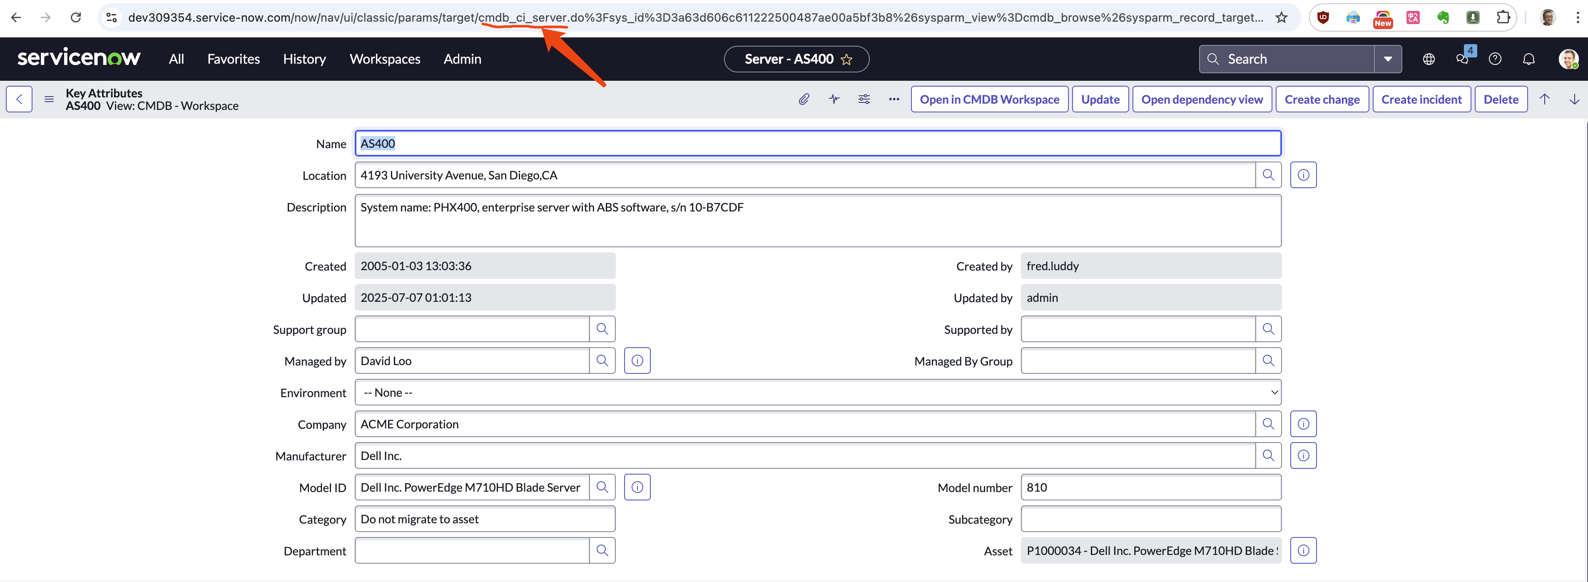The height and width of the screenshot is (582, 1588).
Task: Open the Workspaces menu
Action: click(385, 59)
